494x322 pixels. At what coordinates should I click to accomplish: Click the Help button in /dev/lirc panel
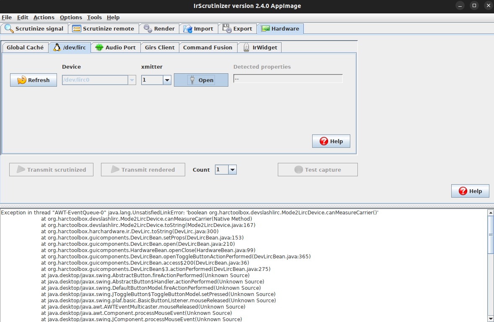click(x=331, y=141)
